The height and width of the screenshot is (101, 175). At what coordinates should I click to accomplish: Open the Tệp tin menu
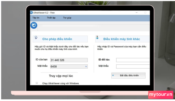click(x=36, y=18)
